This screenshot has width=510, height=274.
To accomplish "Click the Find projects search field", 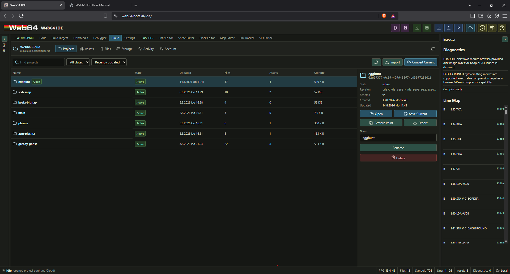I will tap(39, 62).
